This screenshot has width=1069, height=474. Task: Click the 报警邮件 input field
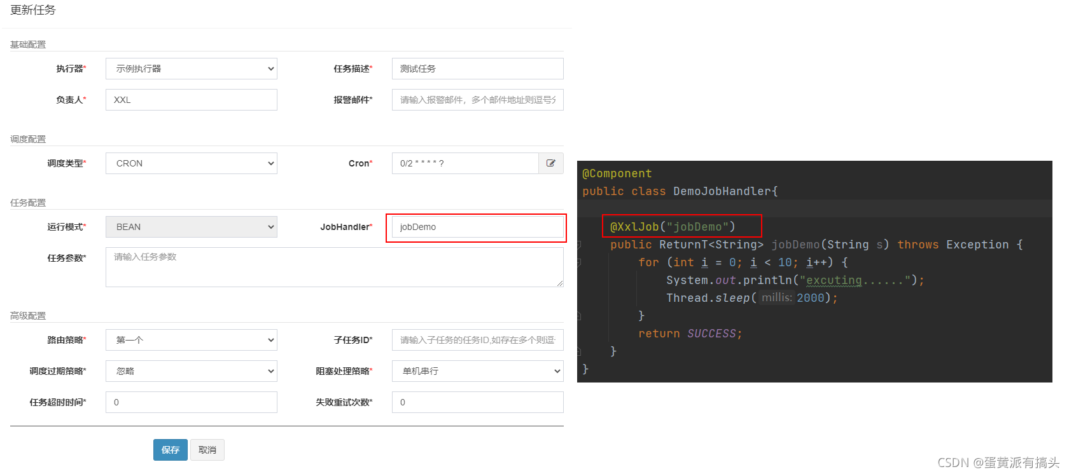pyautogui.click(x=478, y=100)
